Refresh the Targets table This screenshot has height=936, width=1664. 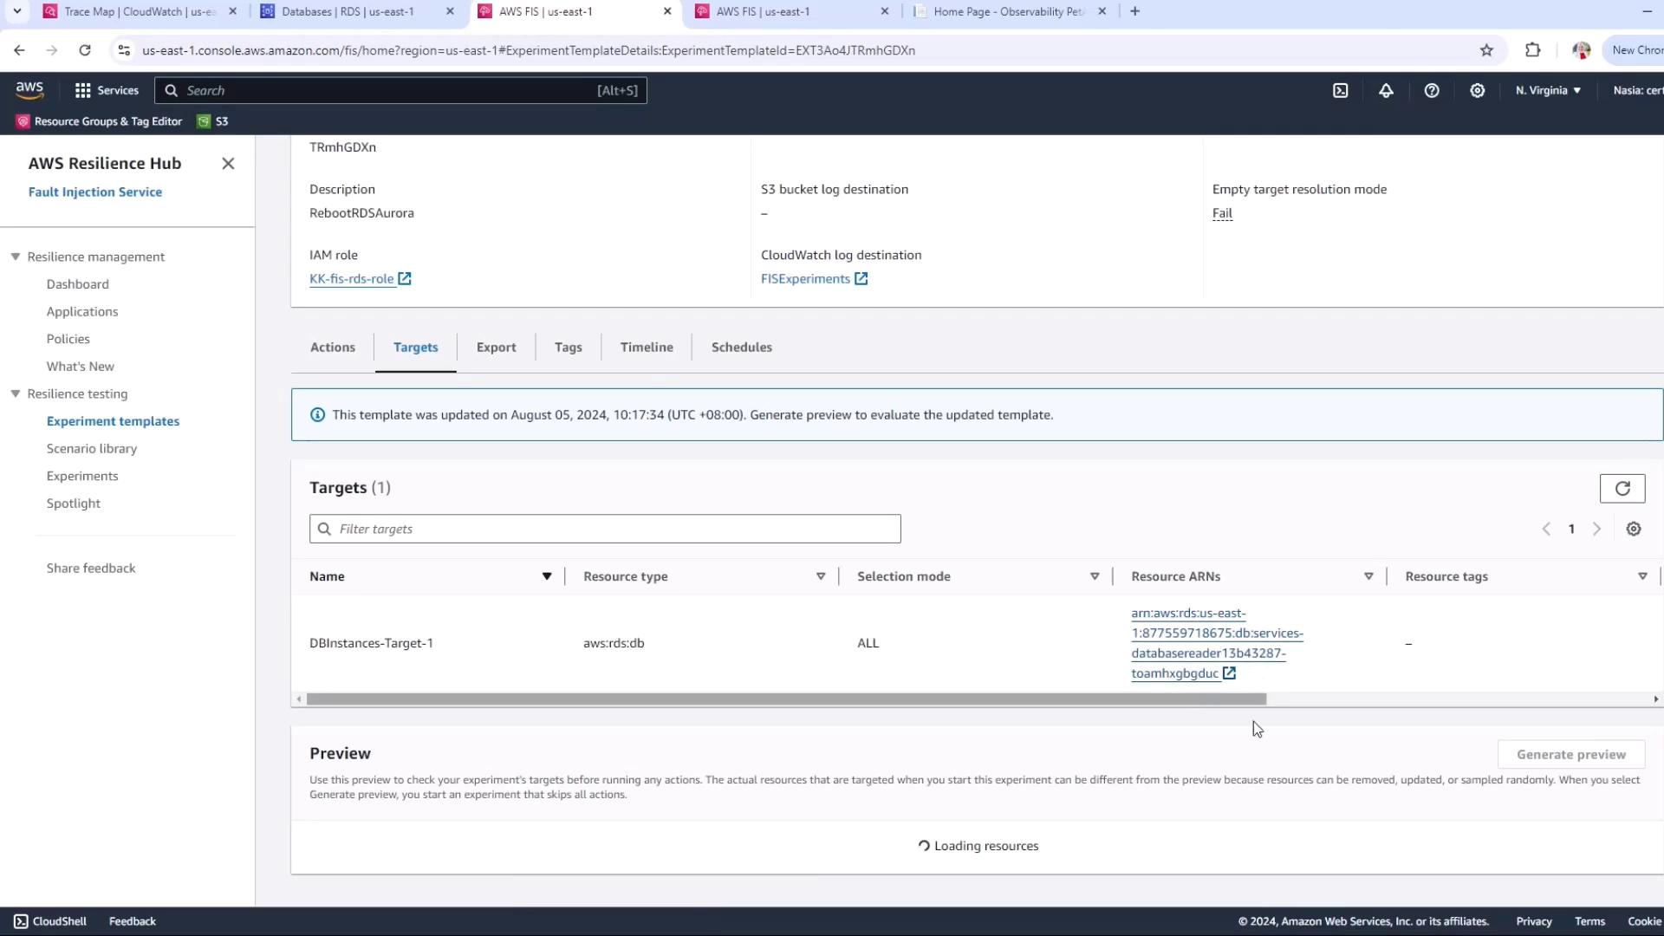tap(1622, 488)
